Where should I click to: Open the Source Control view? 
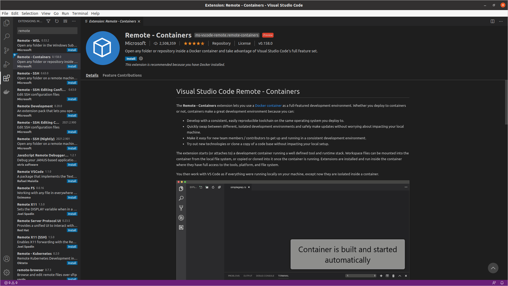point(7,50)
